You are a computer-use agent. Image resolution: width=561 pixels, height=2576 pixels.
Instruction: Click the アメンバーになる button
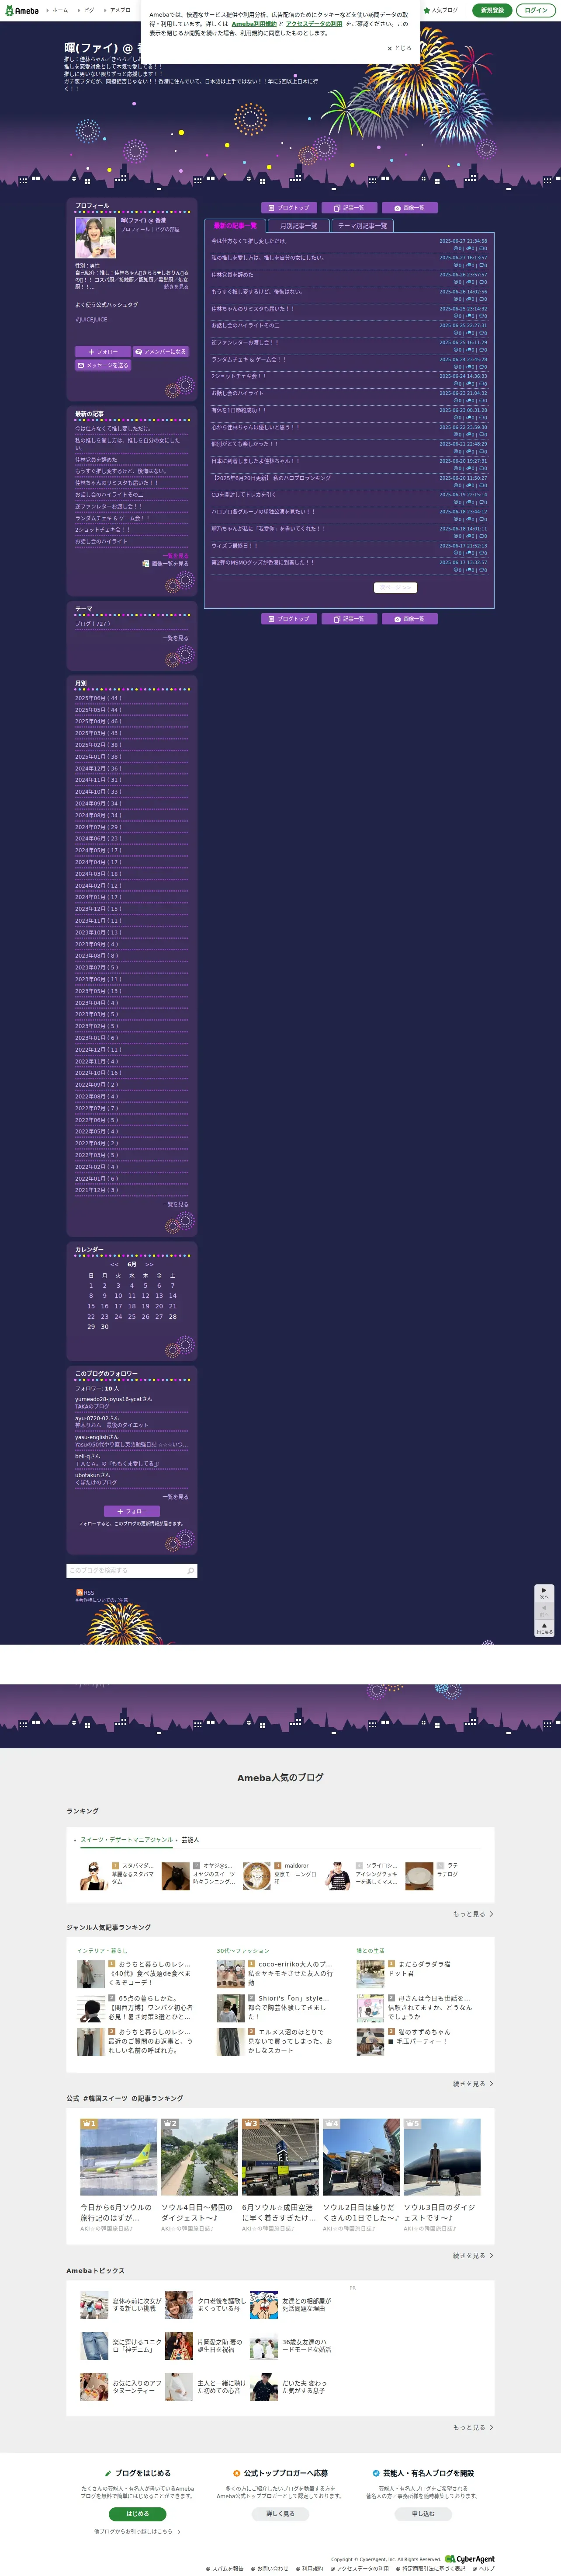160,352
